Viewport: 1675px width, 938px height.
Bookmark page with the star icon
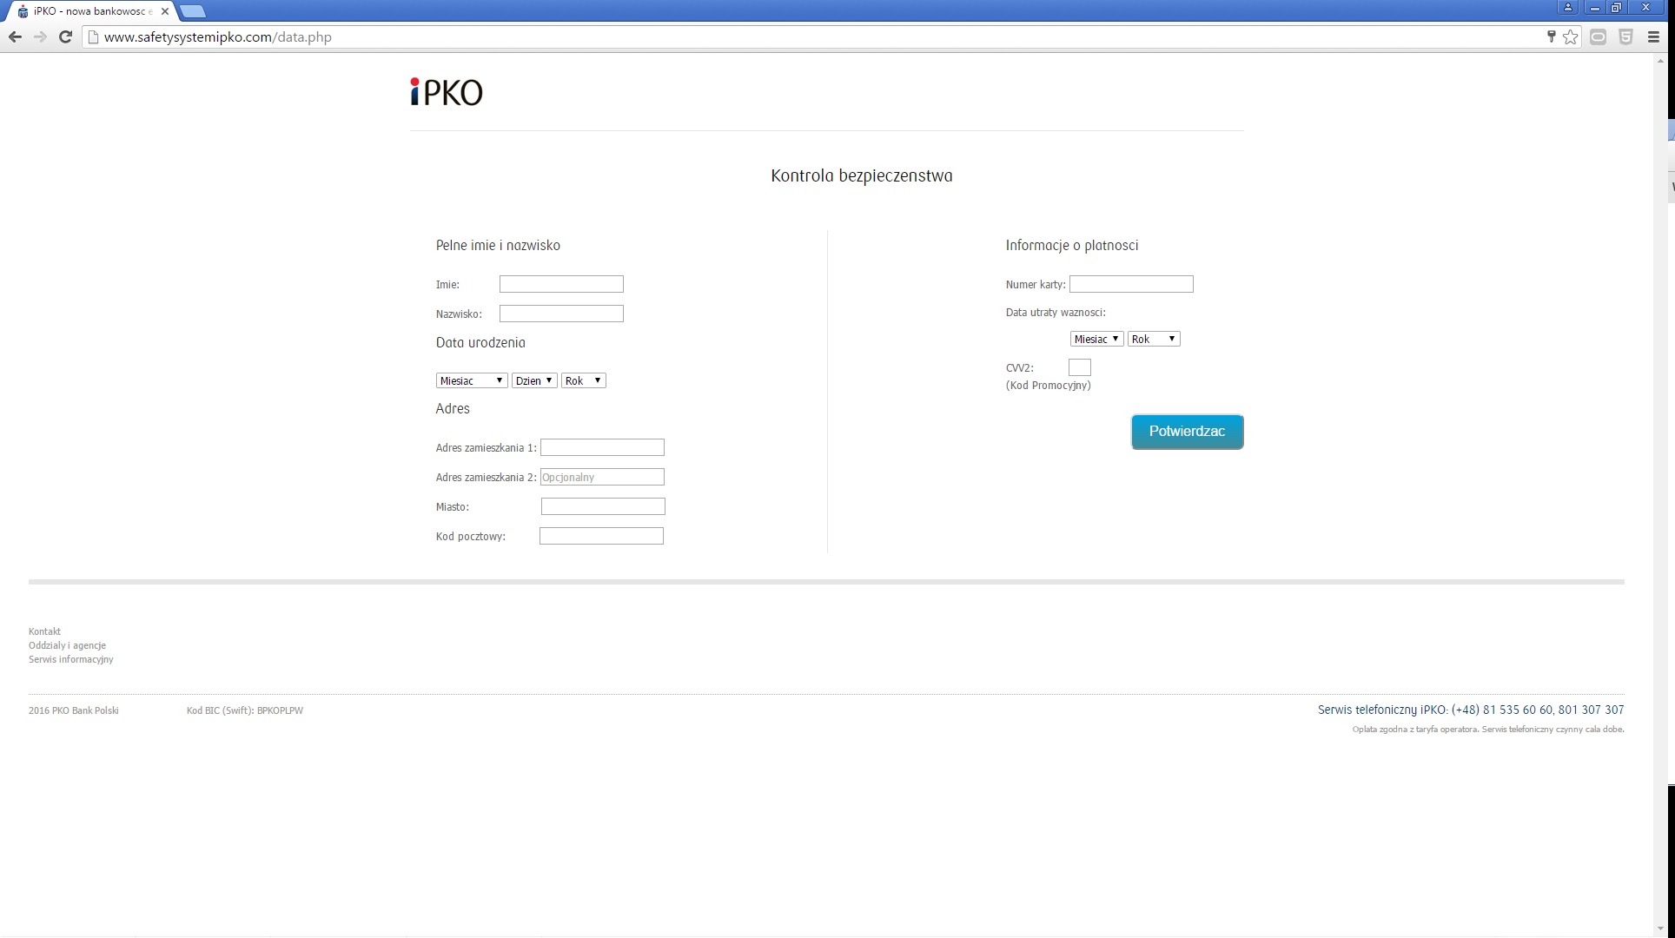(1571, 36)
